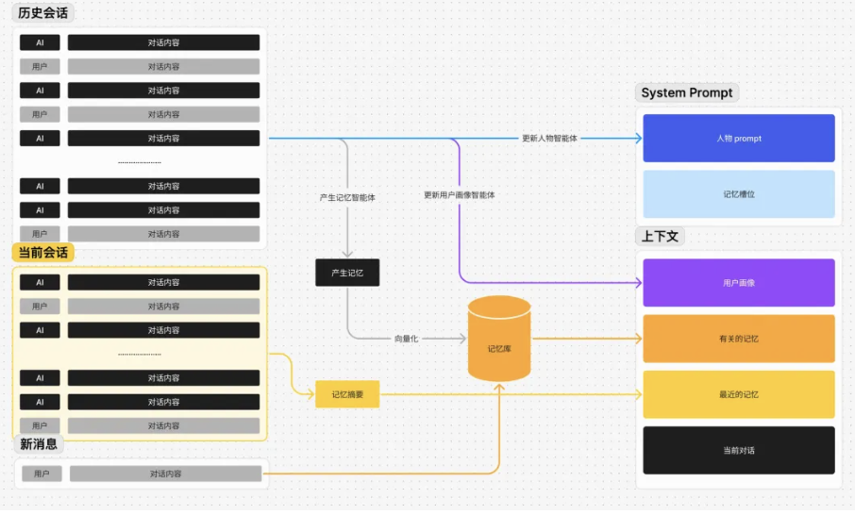Screen dimensions: 855x515
Task: Select the System Prompt heading
Action: coord(686,92)
